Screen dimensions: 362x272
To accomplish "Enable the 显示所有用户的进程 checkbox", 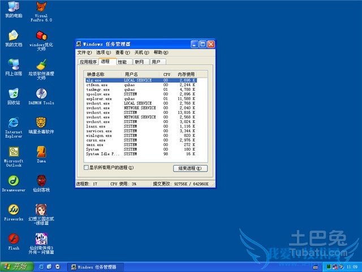I will coord(87,168).
